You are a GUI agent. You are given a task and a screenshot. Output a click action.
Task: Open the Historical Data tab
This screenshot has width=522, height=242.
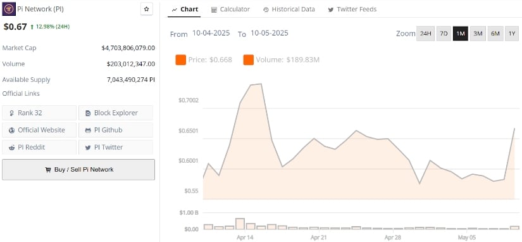click(289, 10)
